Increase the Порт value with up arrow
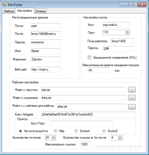The height and width of the screenshot is (155, 149). click(x=127, y=31)
